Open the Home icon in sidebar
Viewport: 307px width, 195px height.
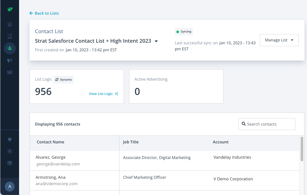coord(10,24)
